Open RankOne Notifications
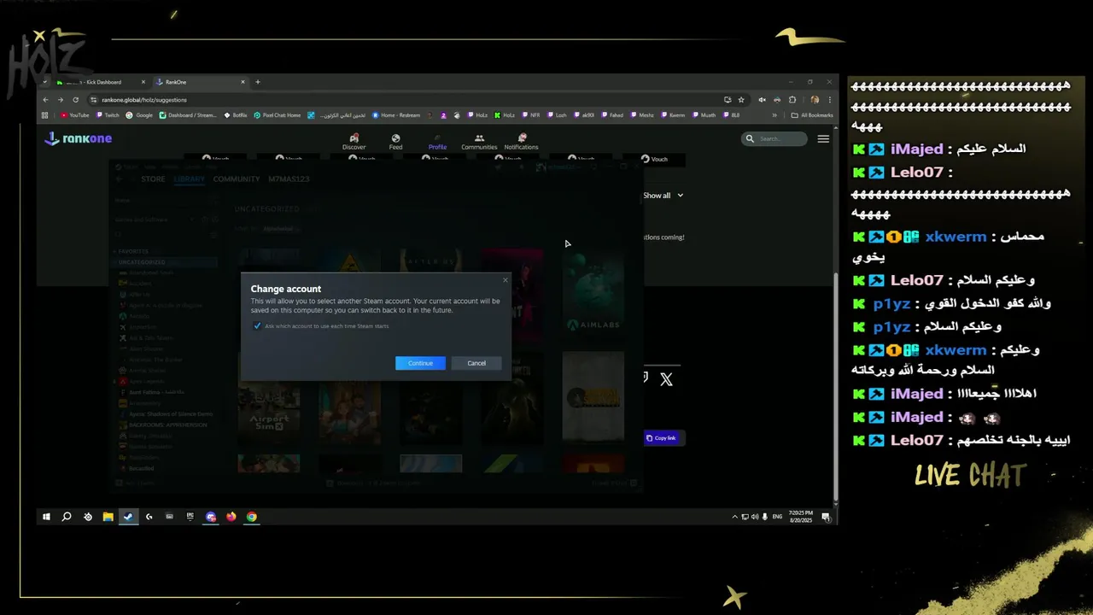The image size is (1093, 615). (x=521, y=142)
